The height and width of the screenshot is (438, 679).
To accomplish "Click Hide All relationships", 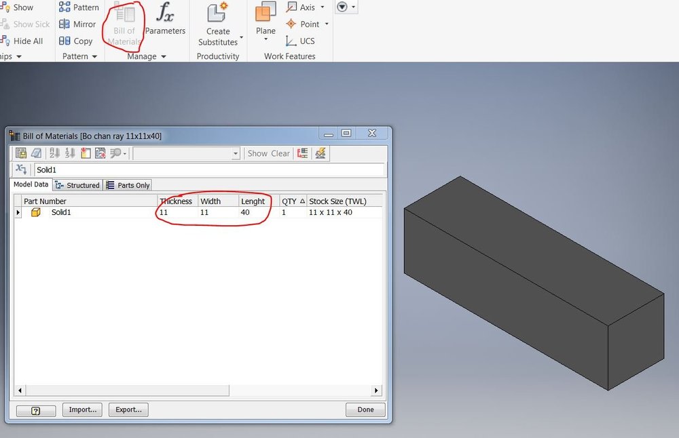I will pos(22,41).
